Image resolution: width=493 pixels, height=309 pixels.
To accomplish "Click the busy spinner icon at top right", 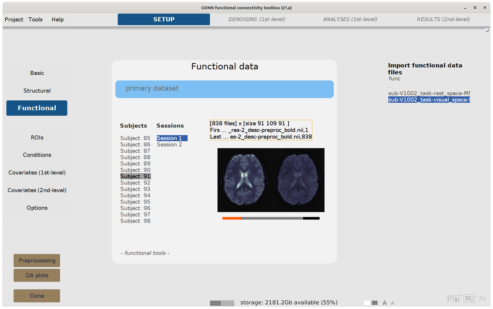I will click(x=487, y=30).
